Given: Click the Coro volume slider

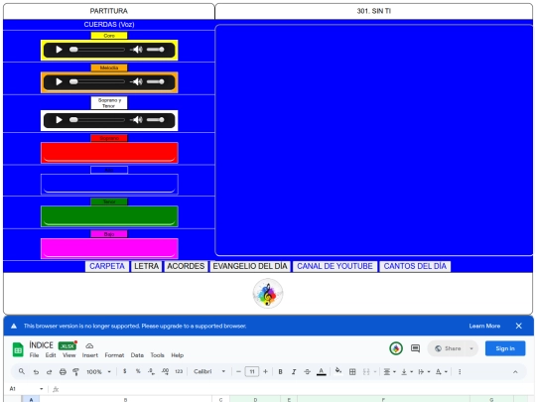Looking at the screenshot, I should click(x=156, y=50).
